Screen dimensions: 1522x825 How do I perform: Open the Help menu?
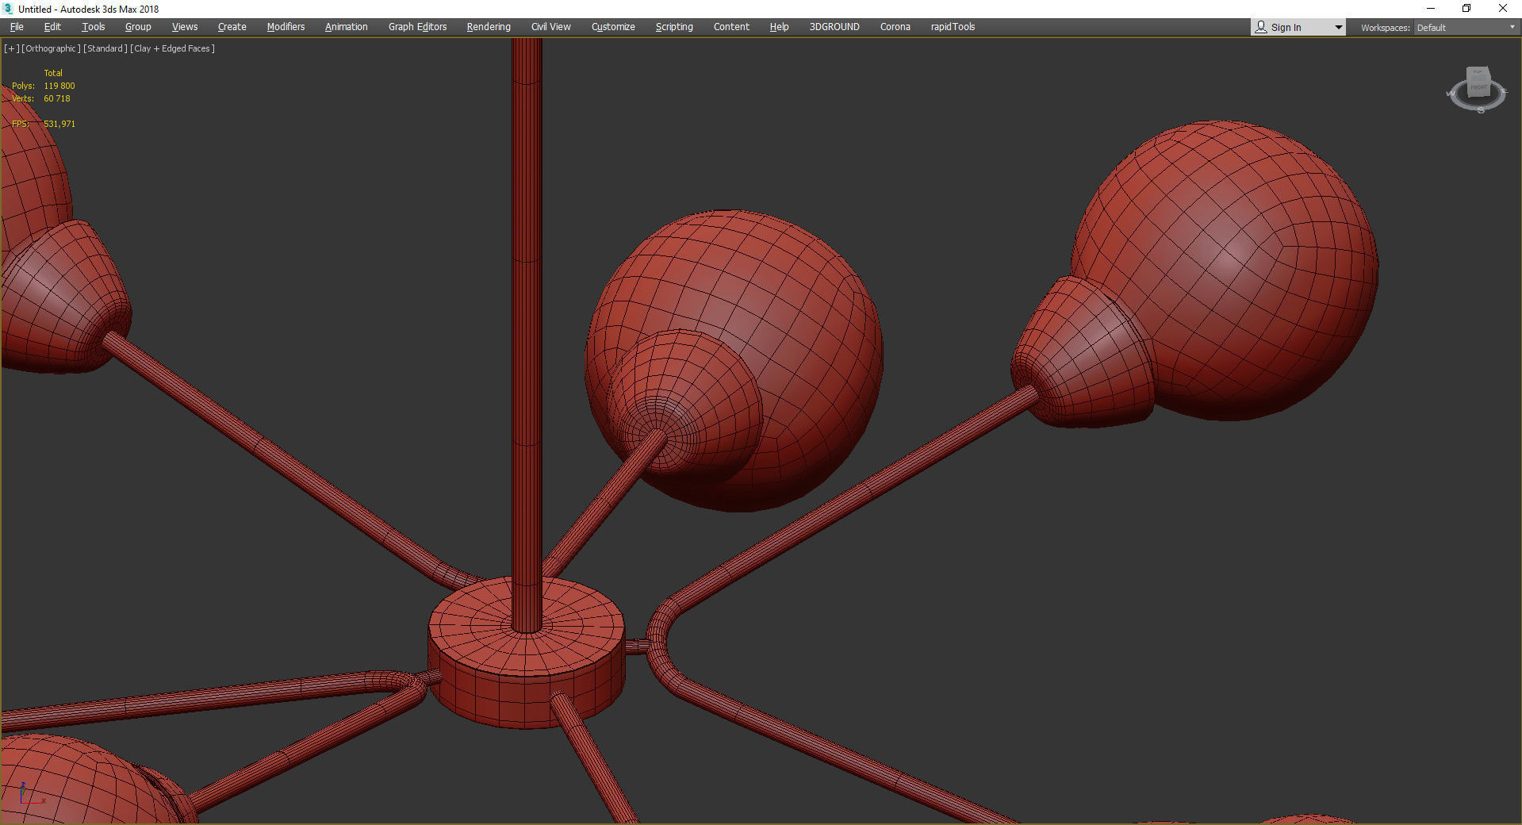(x=779, y=27)
